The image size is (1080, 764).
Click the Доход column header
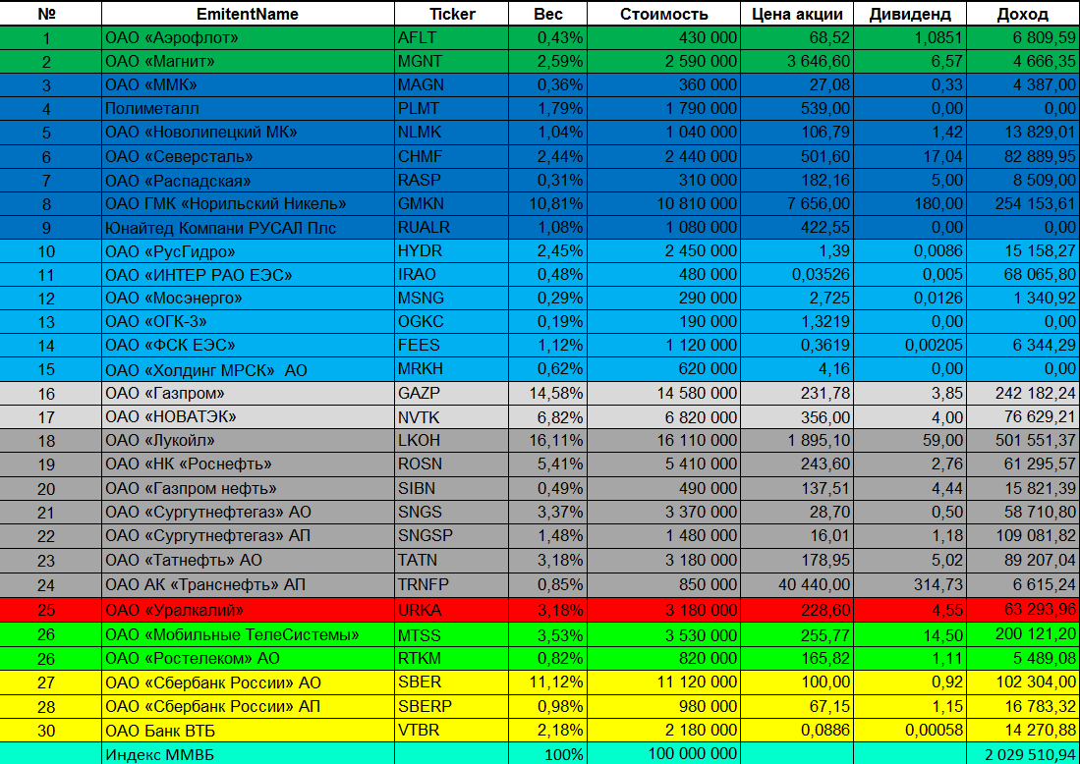pos(1023,14)
